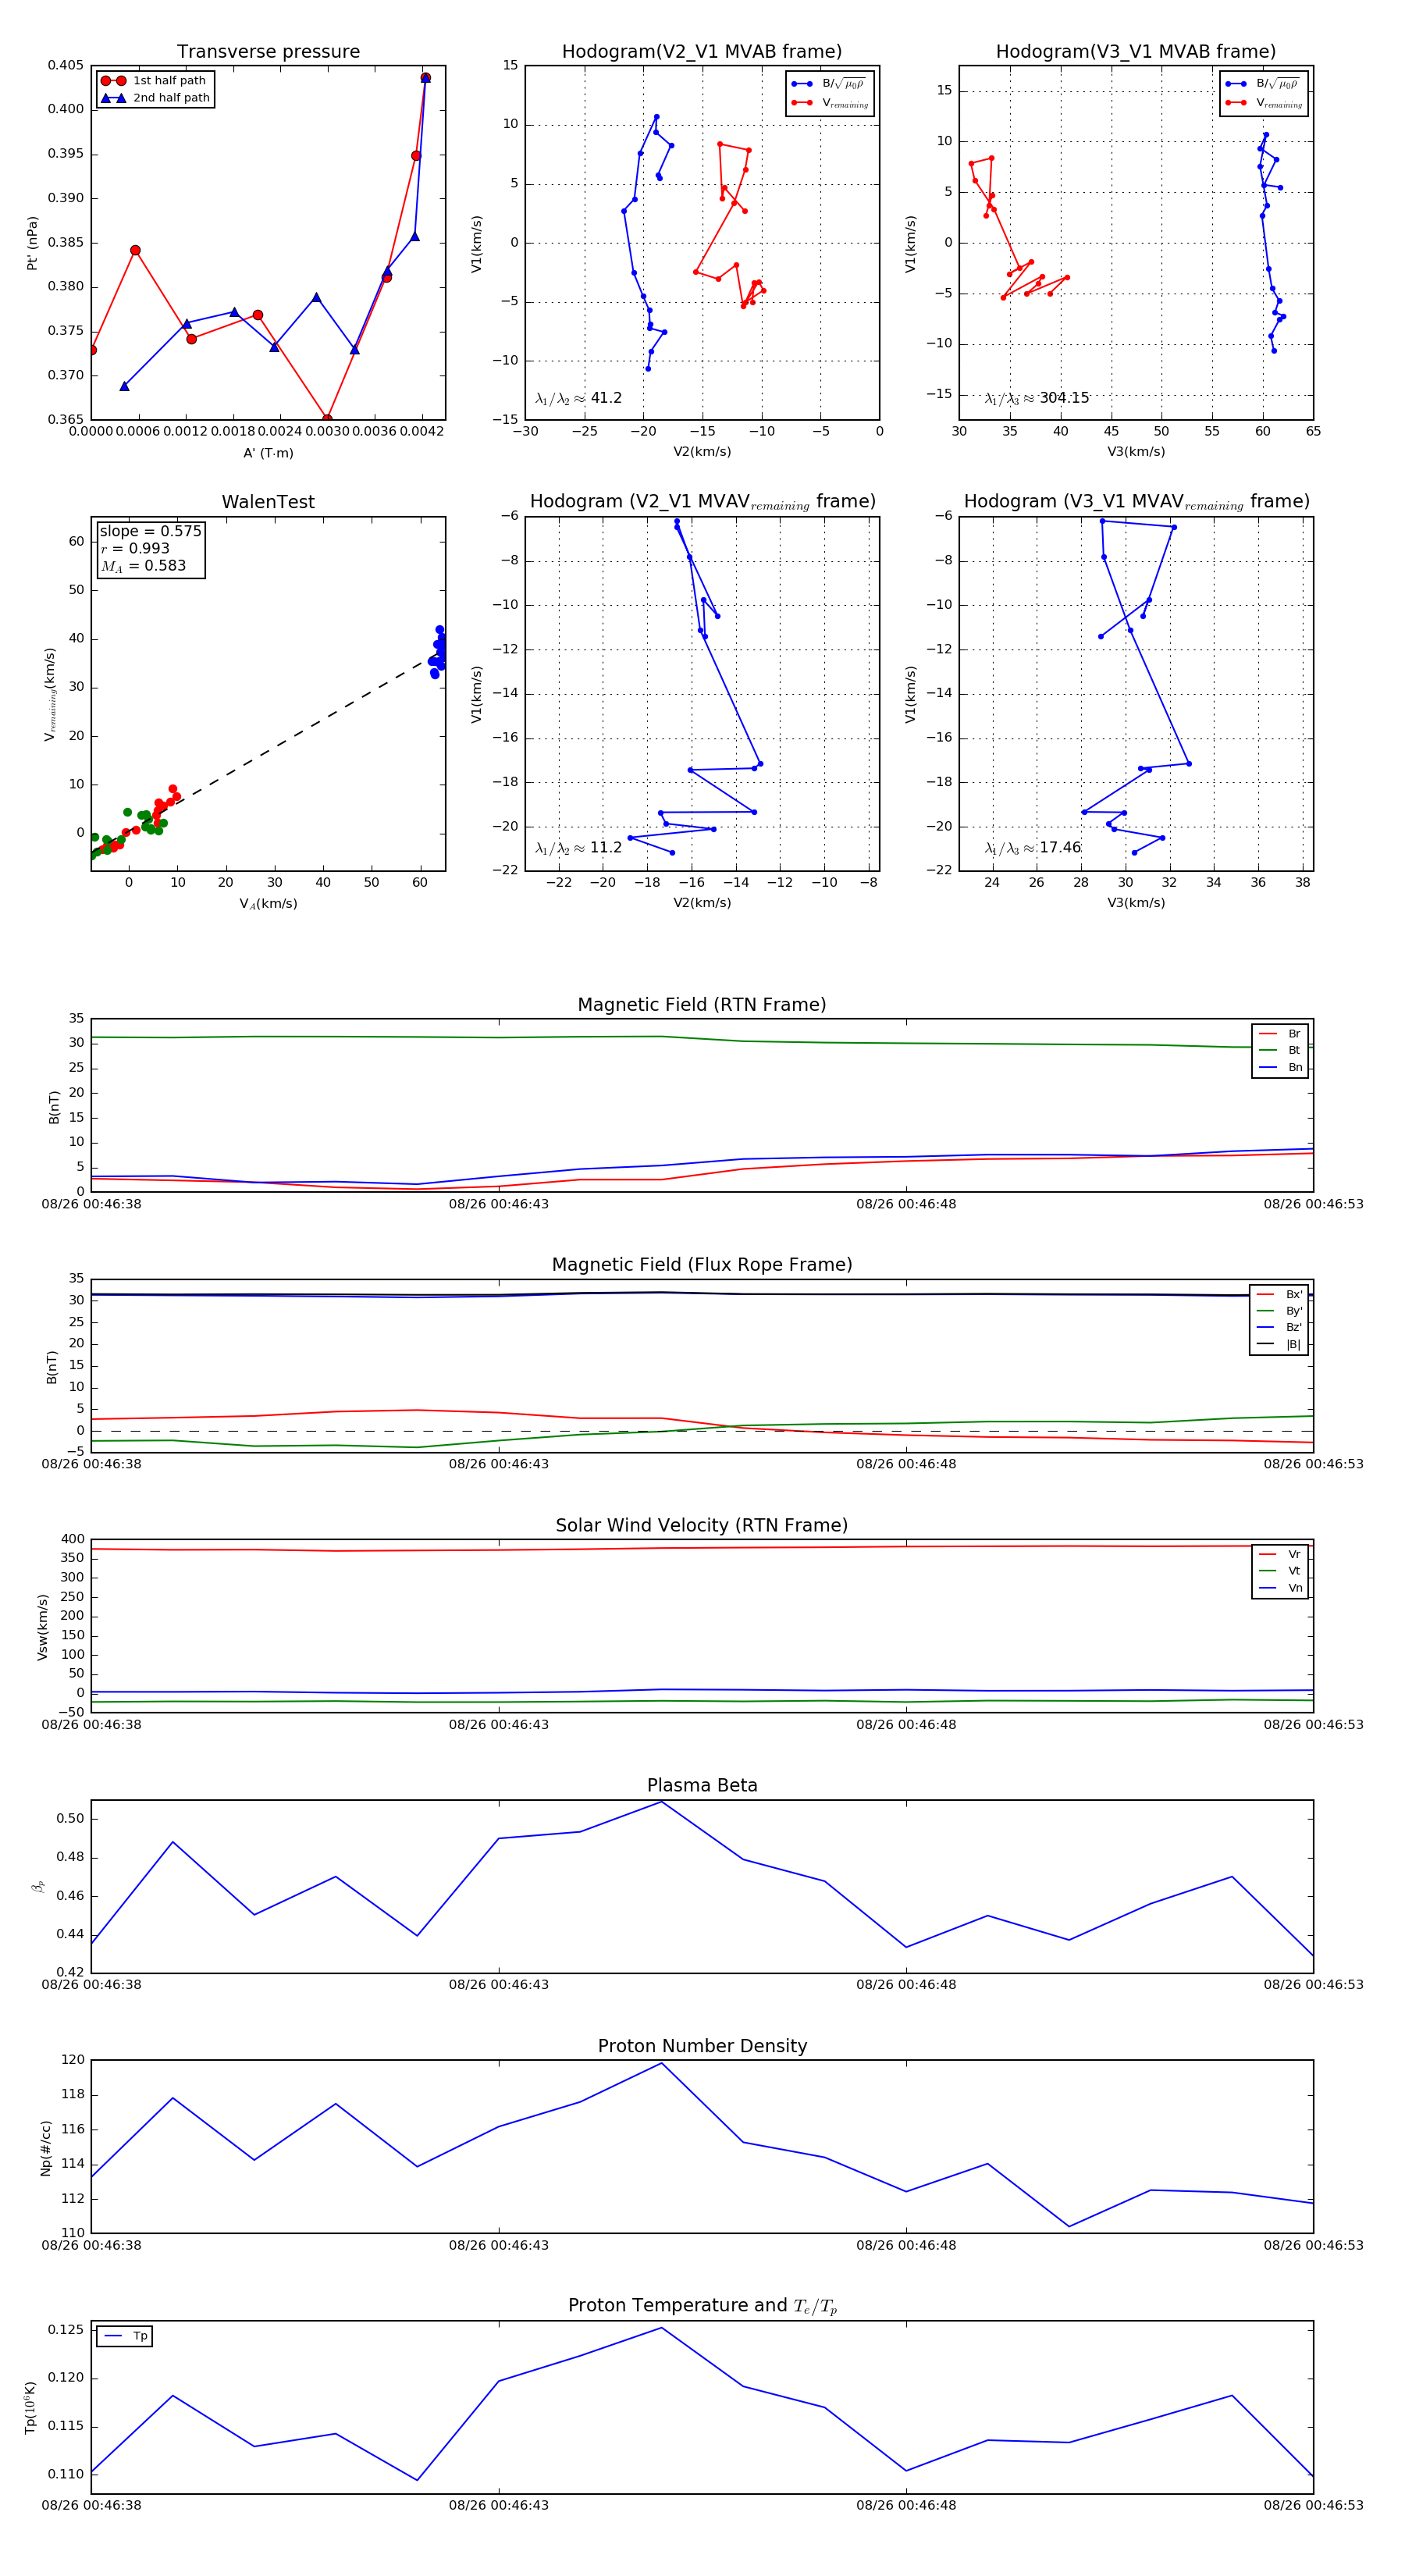Click the 'Solar Wind Velocity (RTN Frame)' title

pyautogui.click(x=702, y=1526)
